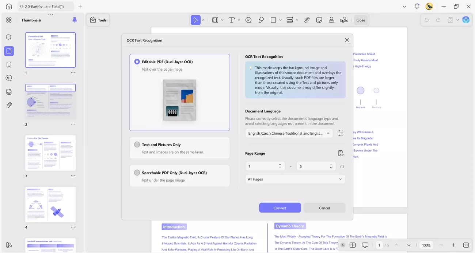Select Editable PDF (Dual-layer OCR) mode
This screenshot has width=475, height=253.
[137, 62]
